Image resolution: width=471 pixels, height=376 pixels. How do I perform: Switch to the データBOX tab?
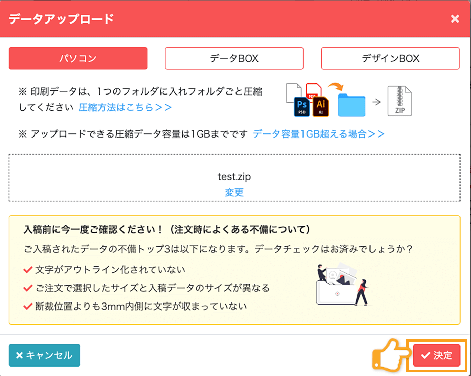point(234,58)
